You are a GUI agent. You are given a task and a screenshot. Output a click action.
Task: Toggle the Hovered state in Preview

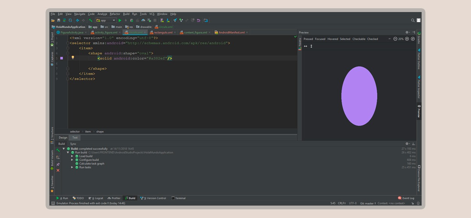click(333, 39)
